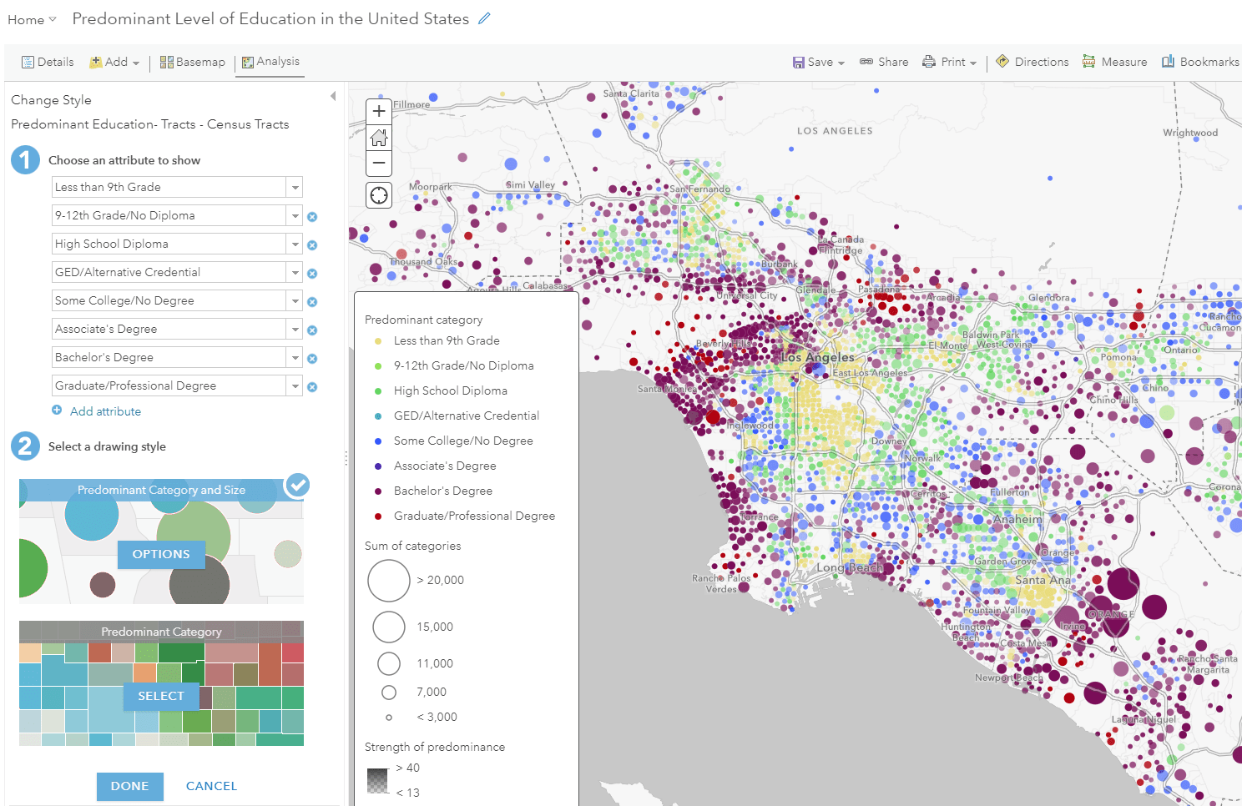Viewport: 1242px width, 806px height.
Task: Click the Predominant Category and Size thumbnail title
Action: point(161,490)
